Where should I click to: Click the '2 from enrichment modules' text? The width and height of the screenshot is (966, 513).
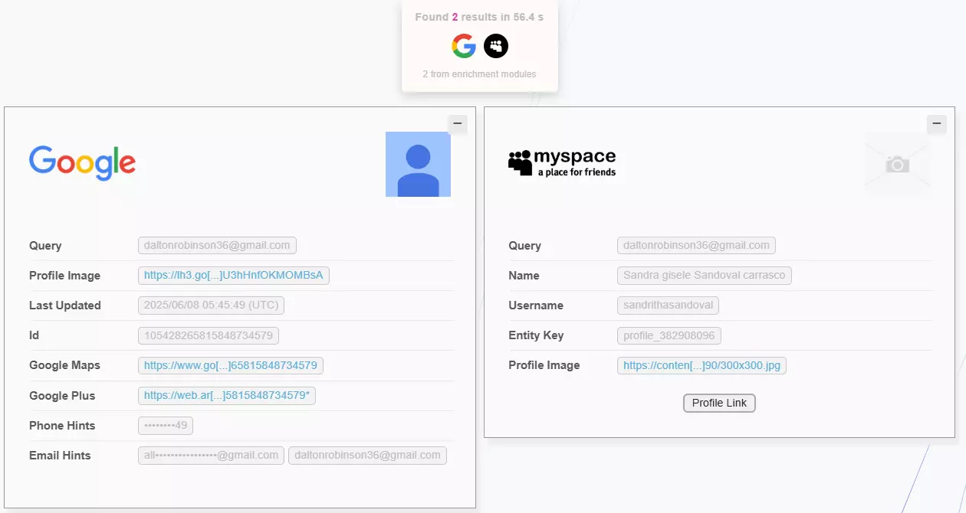(x=479, y=74)
